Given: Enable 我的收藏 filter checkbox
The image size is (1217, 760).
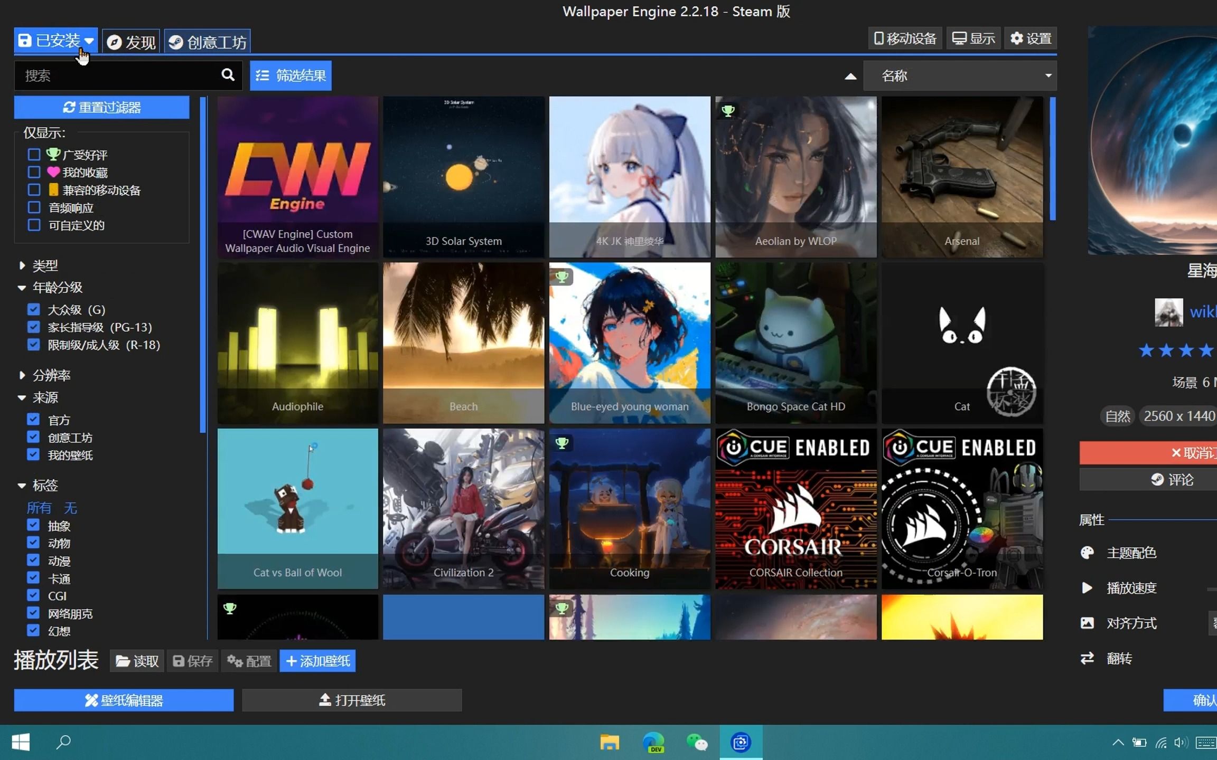Looking at the screenshot, I should pos(34,172).
